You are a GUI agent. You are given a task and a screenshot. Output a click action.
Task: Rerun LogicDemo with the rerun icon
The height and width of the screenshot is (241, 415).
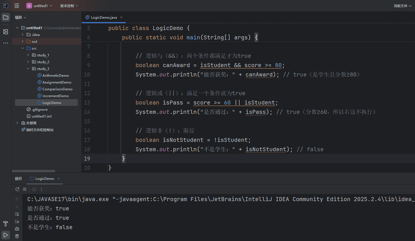point(17,189)
